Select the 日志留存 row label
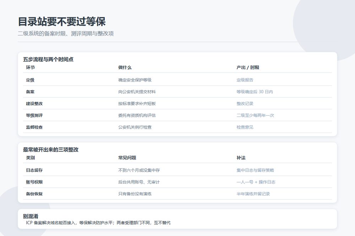Image resolution: width=355 pixels, height=236 pixels. [x=34, y=170]
